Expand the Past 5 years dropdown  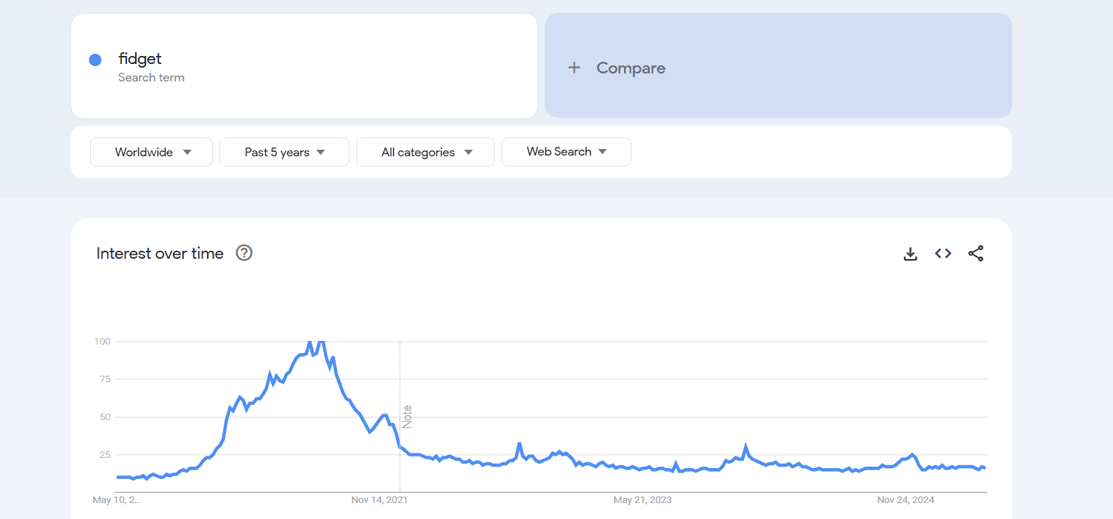click(284, 152)
